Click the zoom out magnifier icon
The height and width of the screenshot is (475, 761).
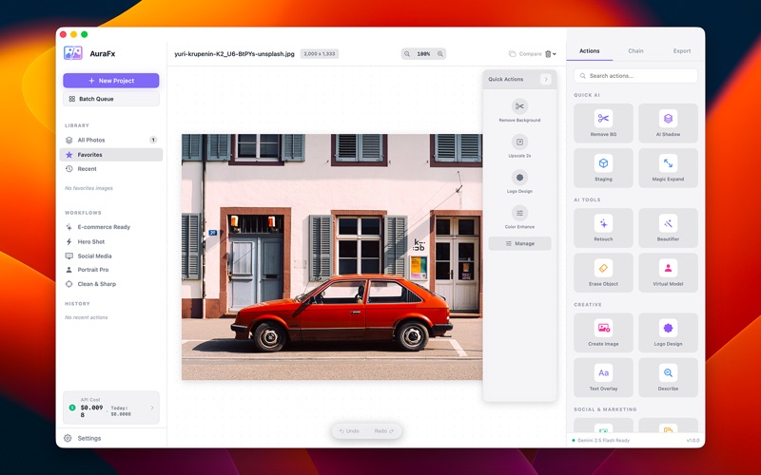(x=407, y=54)
